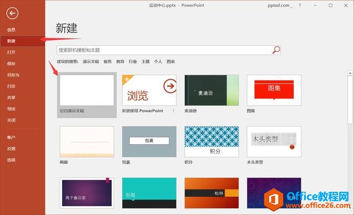The height and width of the screenshot is (215, 354).
Task: Open the help question mark icon
Action: 300,6
